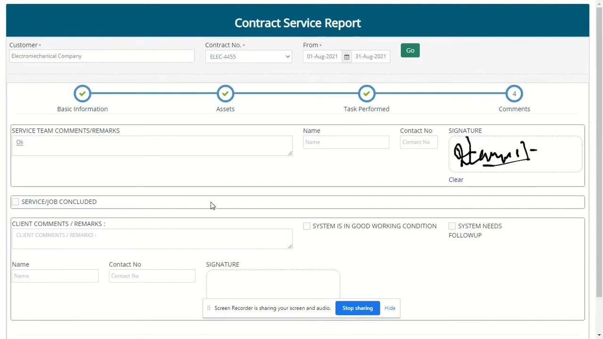
Task: Click the service team signature pad
Action: tap(515, 154)
